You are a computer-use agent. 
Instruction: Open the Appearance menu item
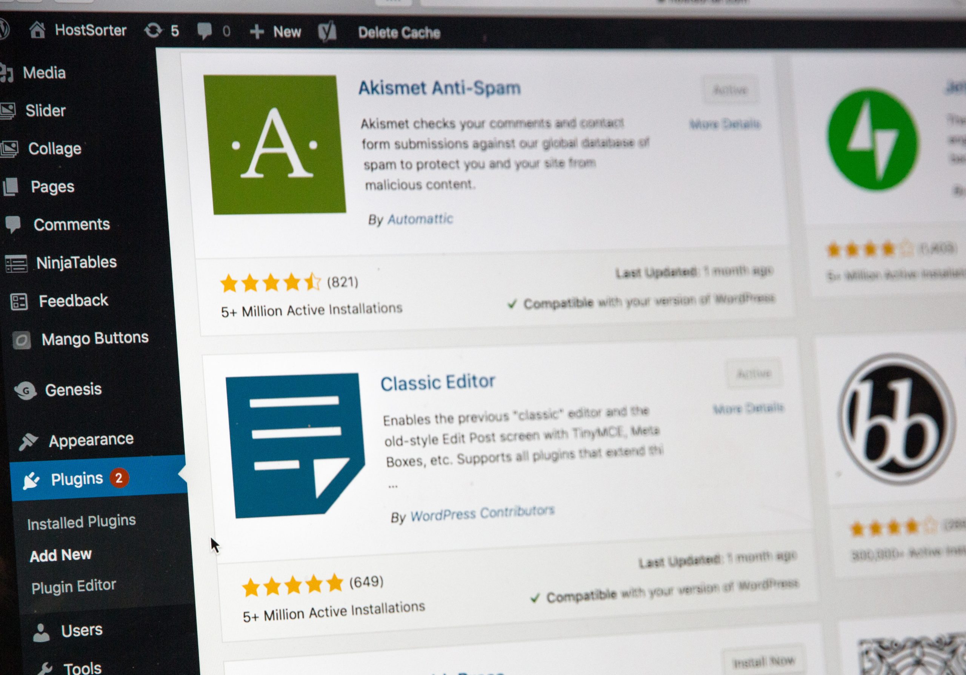click(x=80, y=438)
